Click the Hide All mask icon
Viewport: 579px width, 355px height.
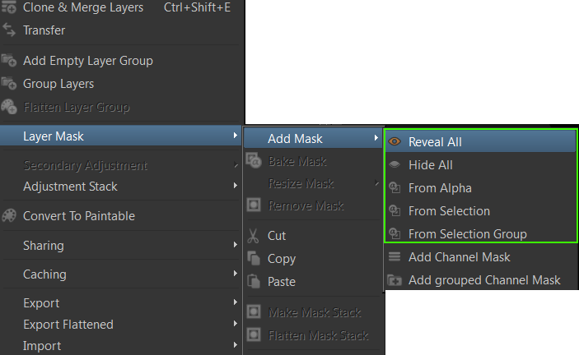[x=395, y=164]
